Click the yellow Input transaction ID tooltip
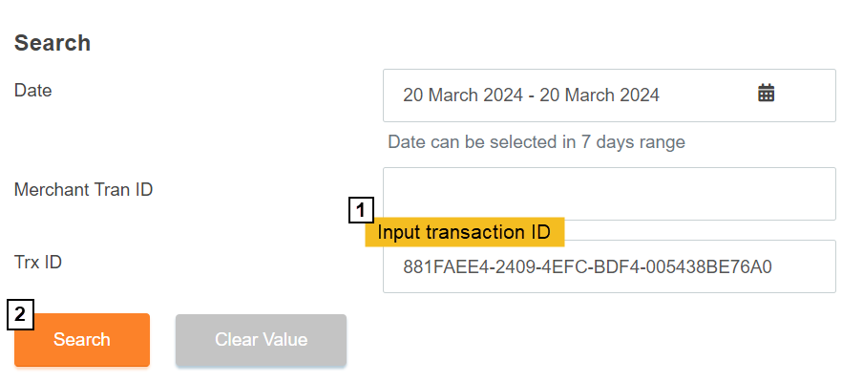This screenshot has width=863, height=382. [464, 232]
